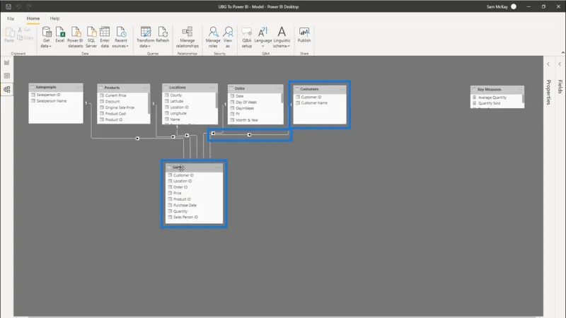
Task: Open Manage relationships dialog
Action: pos(187,37)
